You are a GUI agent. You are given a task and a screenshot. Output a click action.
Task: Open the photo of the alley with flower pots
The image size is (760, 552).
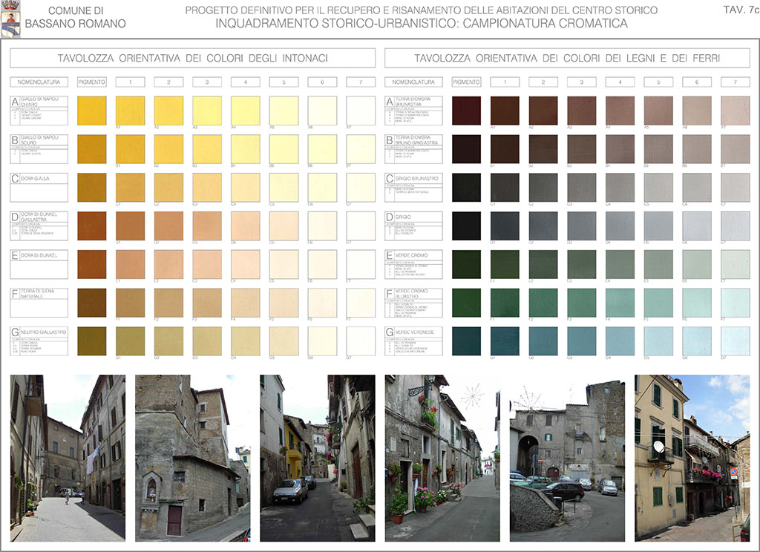pyautogui.click(x=442, y=458)
